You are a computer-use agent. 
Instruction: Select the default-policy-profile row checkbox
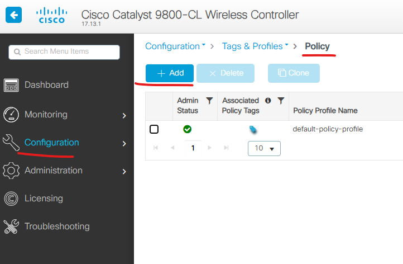click(154, 129)
